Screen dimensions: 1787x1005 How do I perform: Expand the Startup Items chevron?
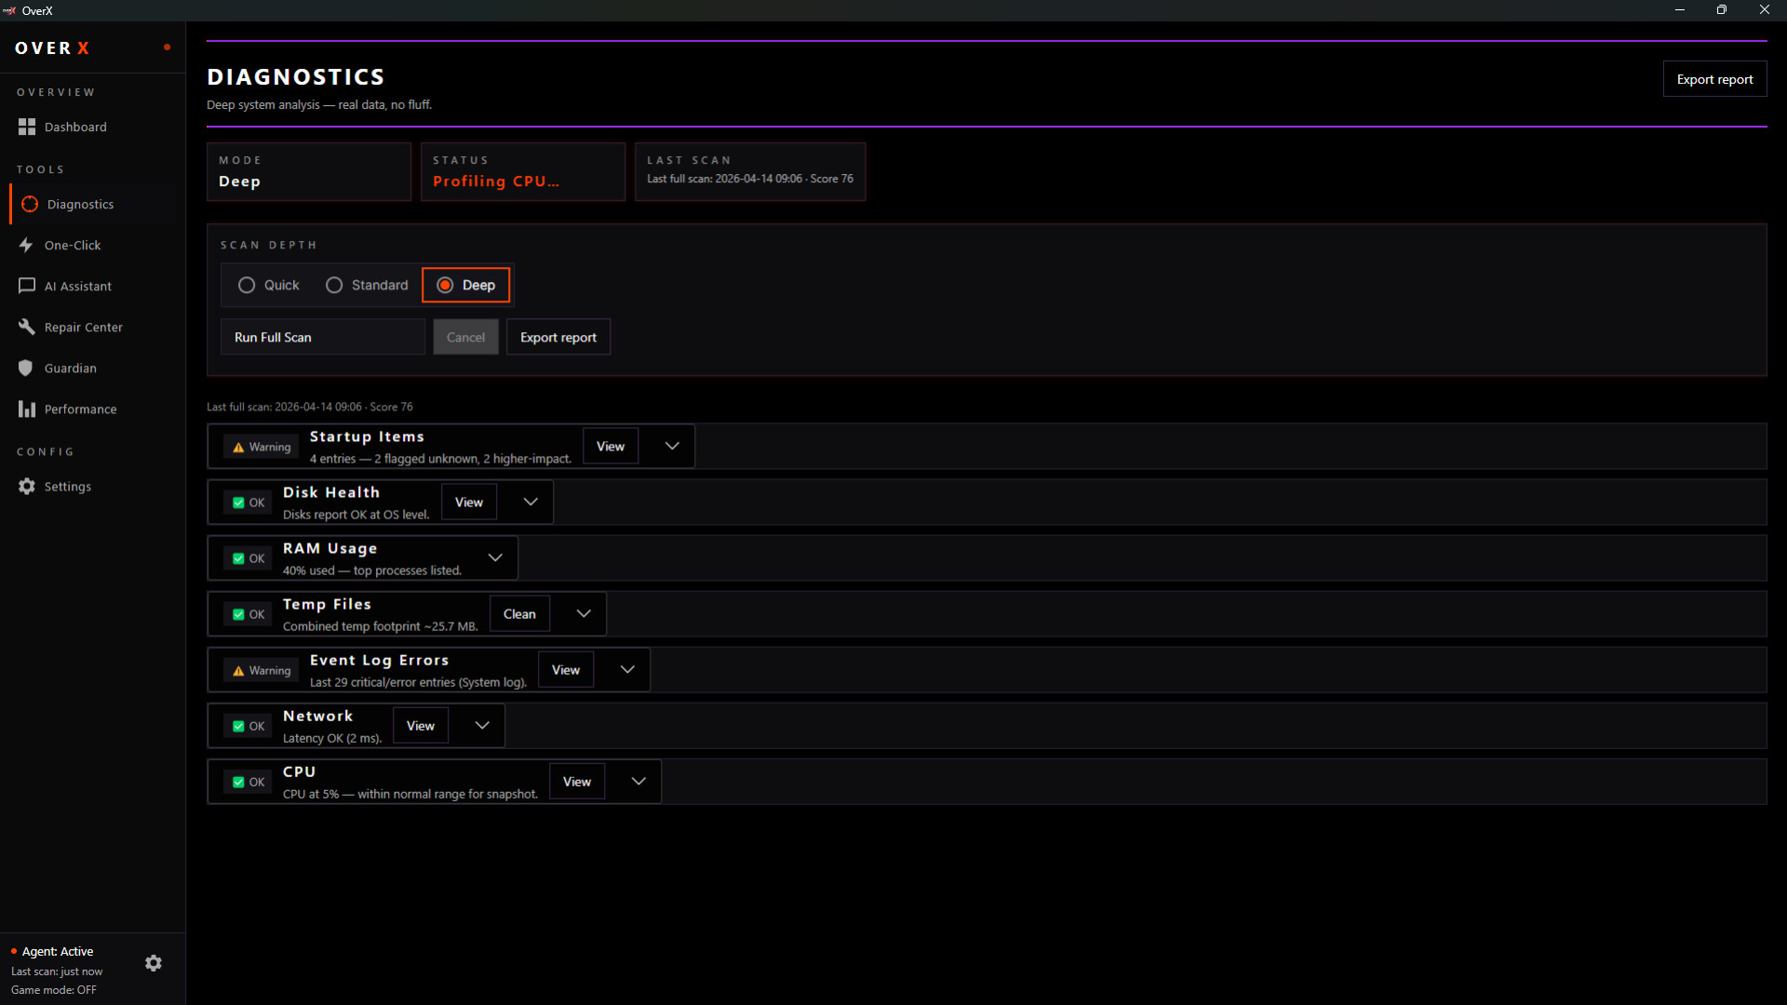click(672, 446)
